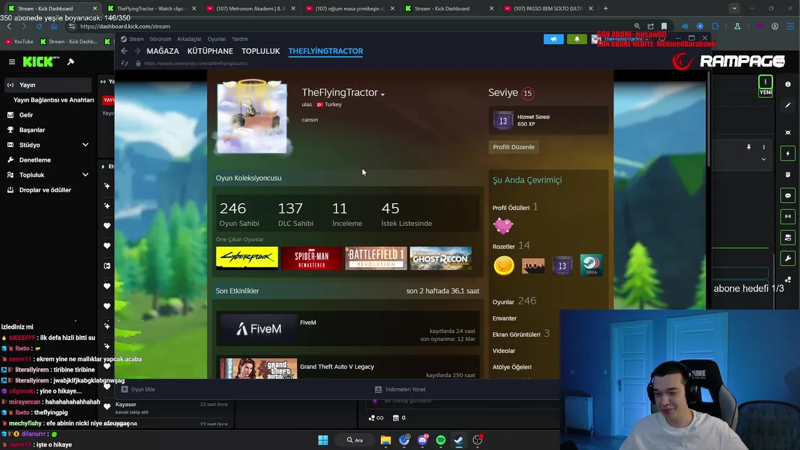
Task: Click browser home button
Action: click(x=54, y=26)
